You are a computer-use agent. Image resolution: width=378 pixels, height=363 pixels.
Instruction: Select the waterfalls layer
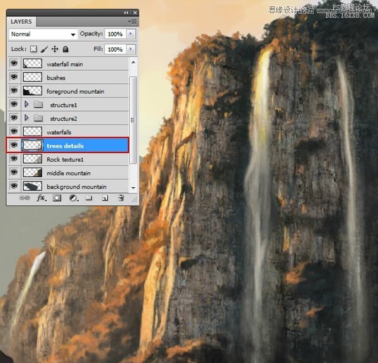click(68, 132)
